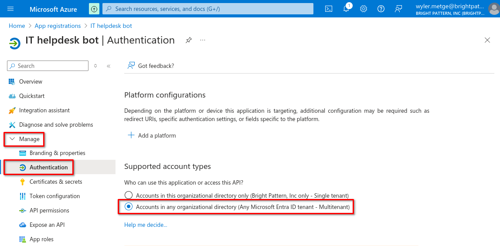The image size is (500, 246).
Task: Open IT helpdesk bot breadcrumb
Action: pyautogui.click(x=111, y=26)
